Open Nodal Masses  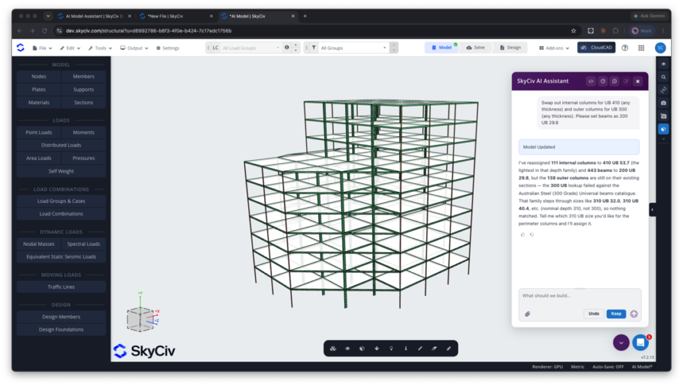pyautogui.click(x=39, y=244)
